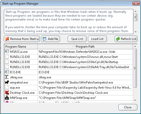Select the sttray.exe sigma icon

pos(7,77)
